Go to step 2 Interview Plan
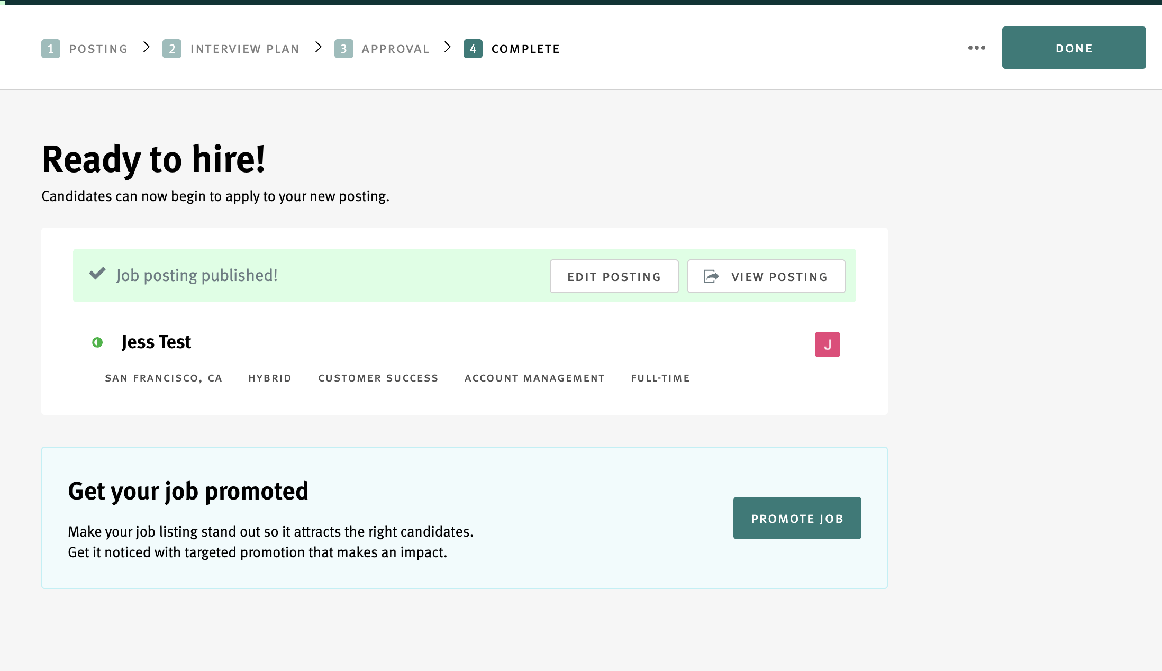The image size is (1162, 671). coord(231,49)
